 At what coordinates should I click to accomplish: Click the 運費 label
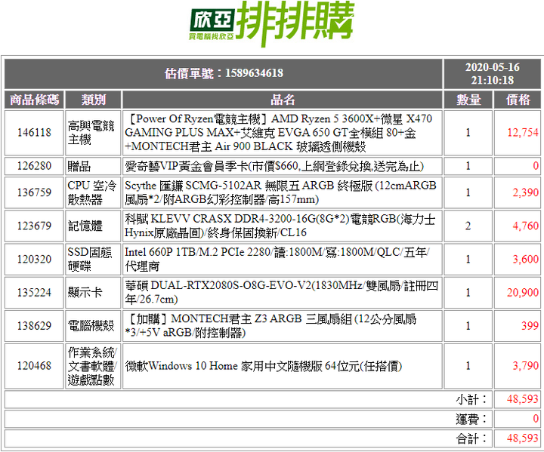471,419
